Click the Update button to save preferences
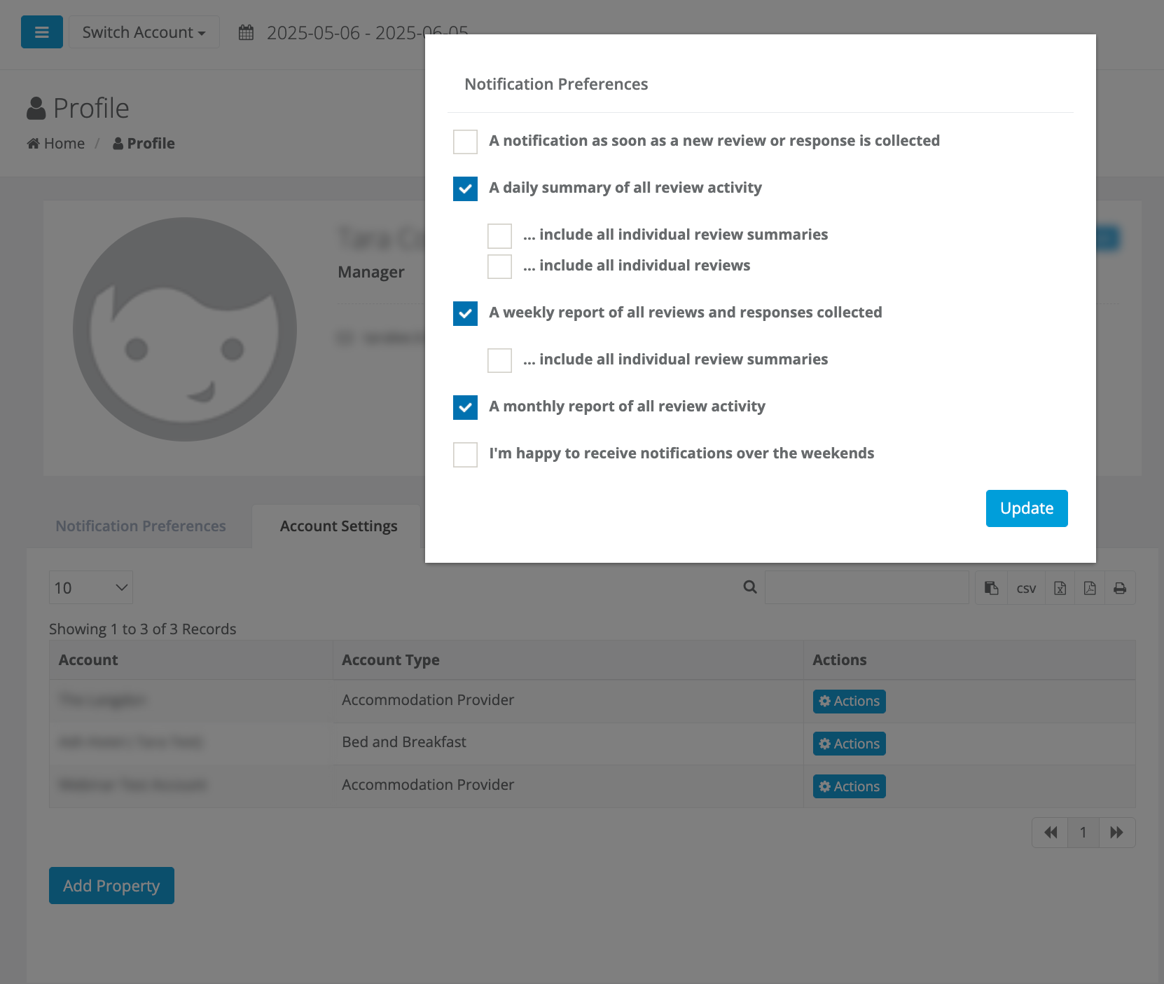This screenshot has height=984, width=1164. (x=1026, y=508)
